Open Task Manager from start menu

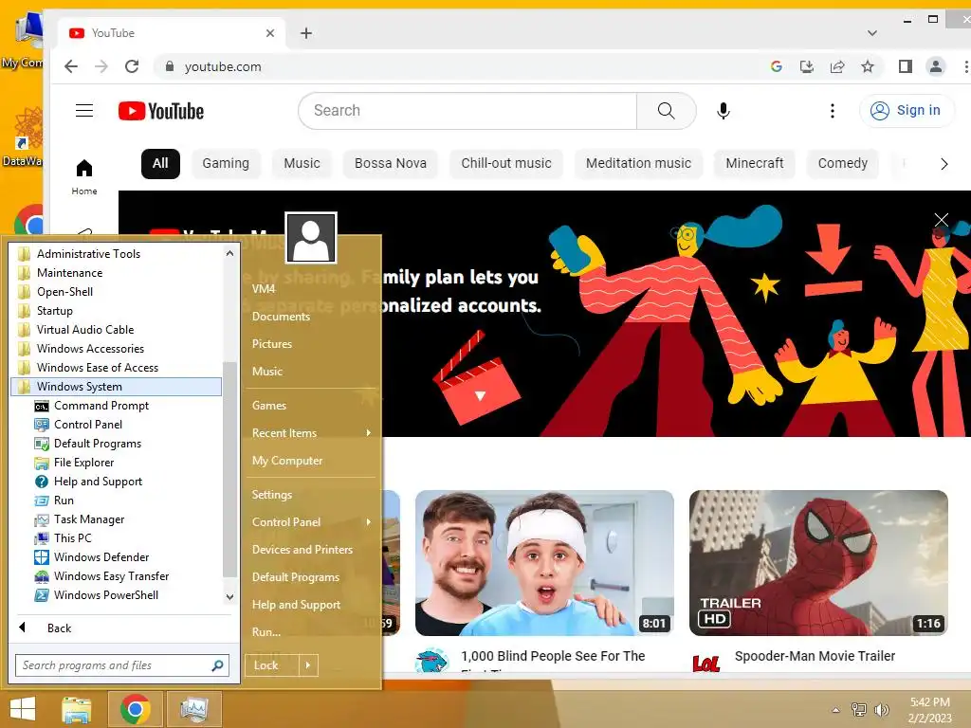click(88, 519)
